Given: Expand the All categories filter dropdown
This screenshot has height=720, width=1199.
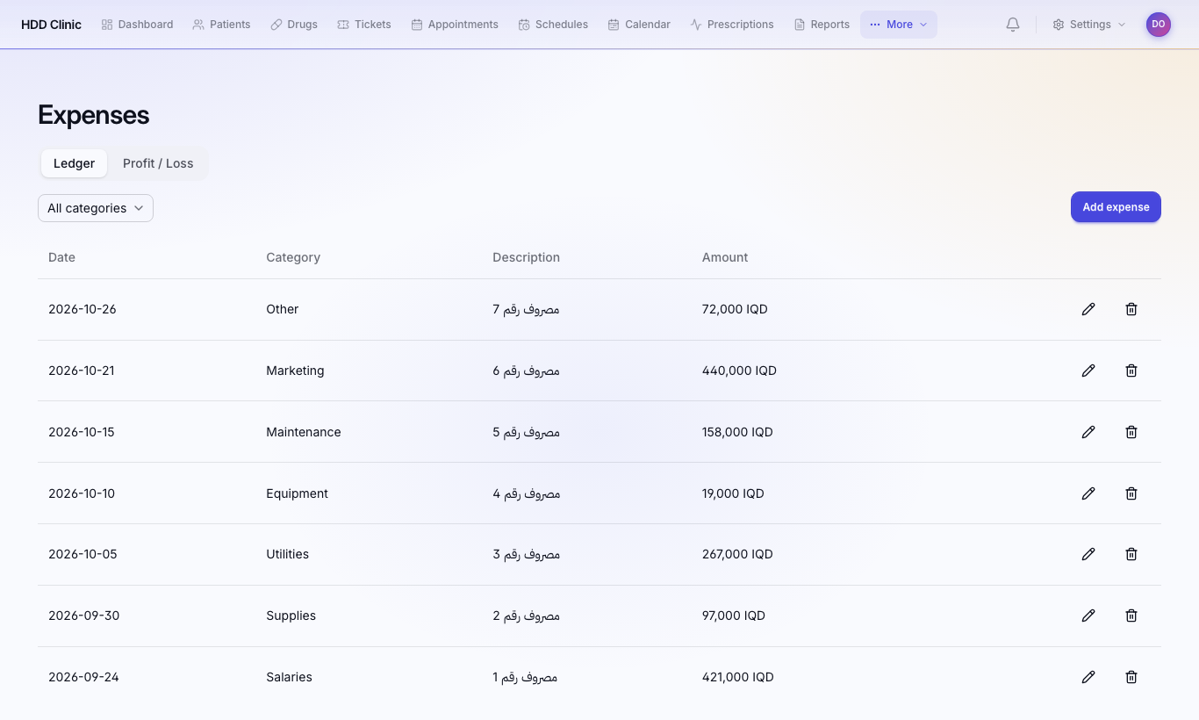Looking at the screenshot, I should click(96, 208).
